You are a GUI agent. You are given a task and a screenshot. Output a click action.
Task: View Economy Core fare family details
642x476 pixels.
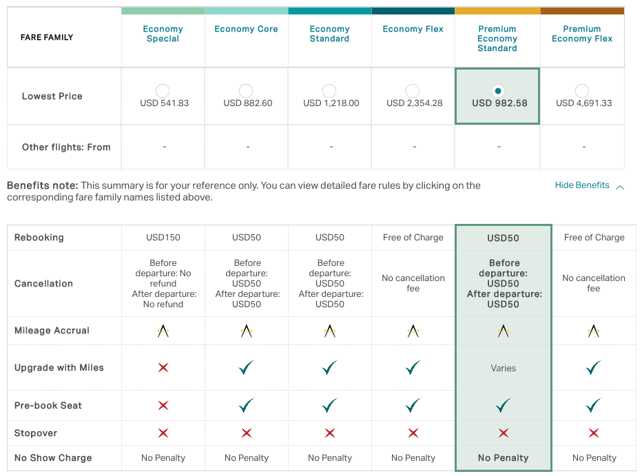[246, 29]
